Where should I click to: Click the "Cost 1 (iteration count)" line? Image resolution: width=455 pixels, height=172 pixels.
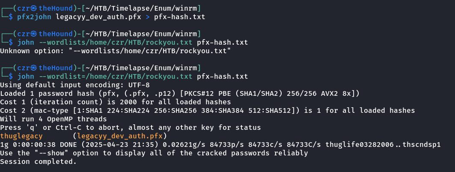point(116,102)
